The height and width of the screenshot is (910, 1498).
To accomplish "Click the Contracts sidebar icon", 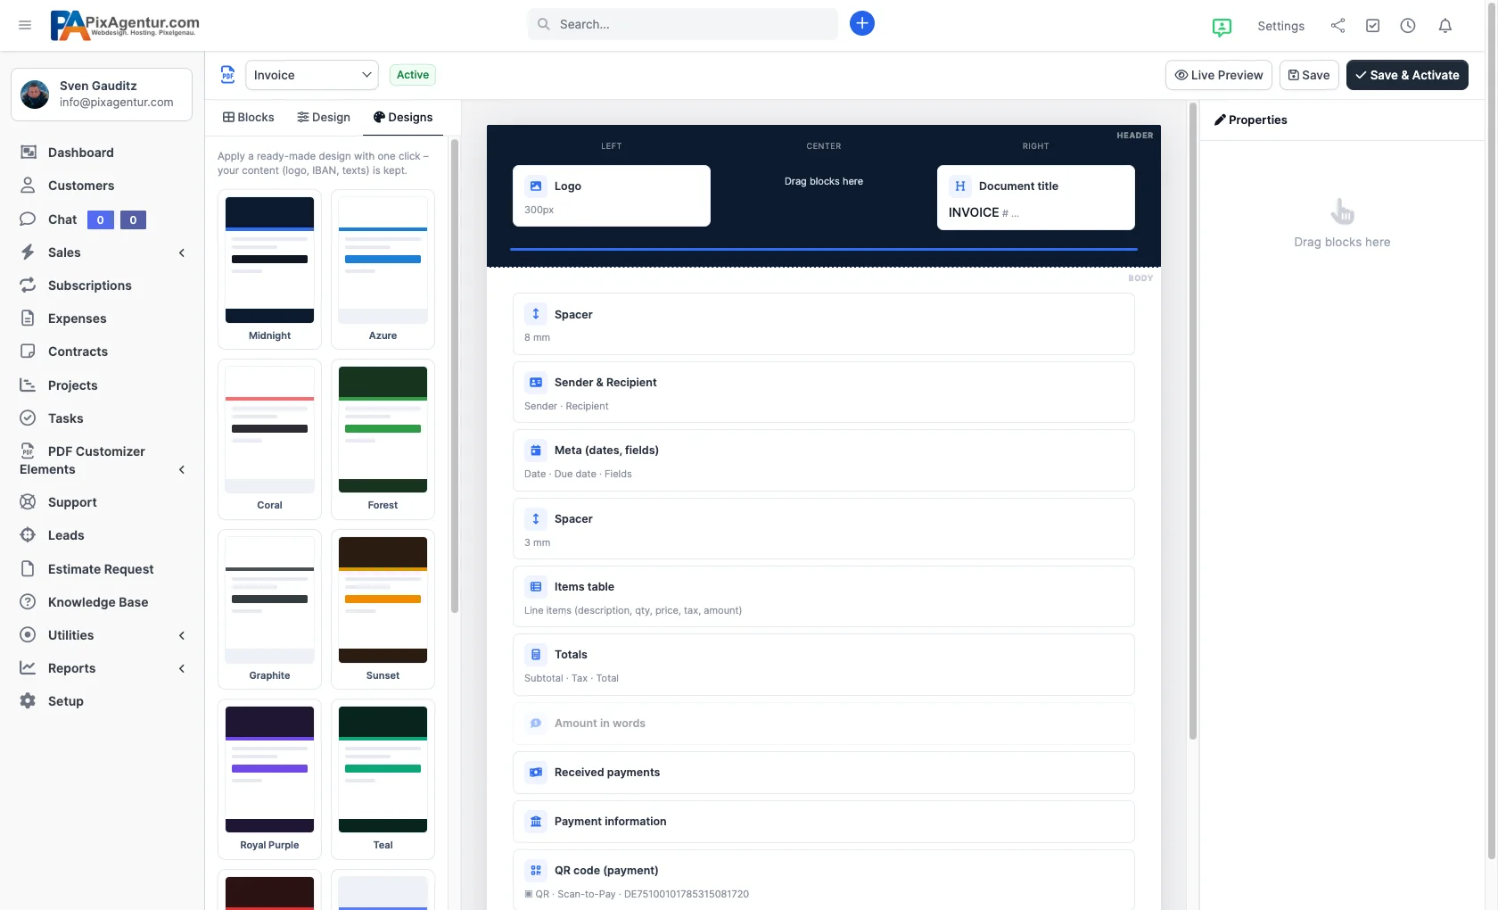I will tap(29, 352).
